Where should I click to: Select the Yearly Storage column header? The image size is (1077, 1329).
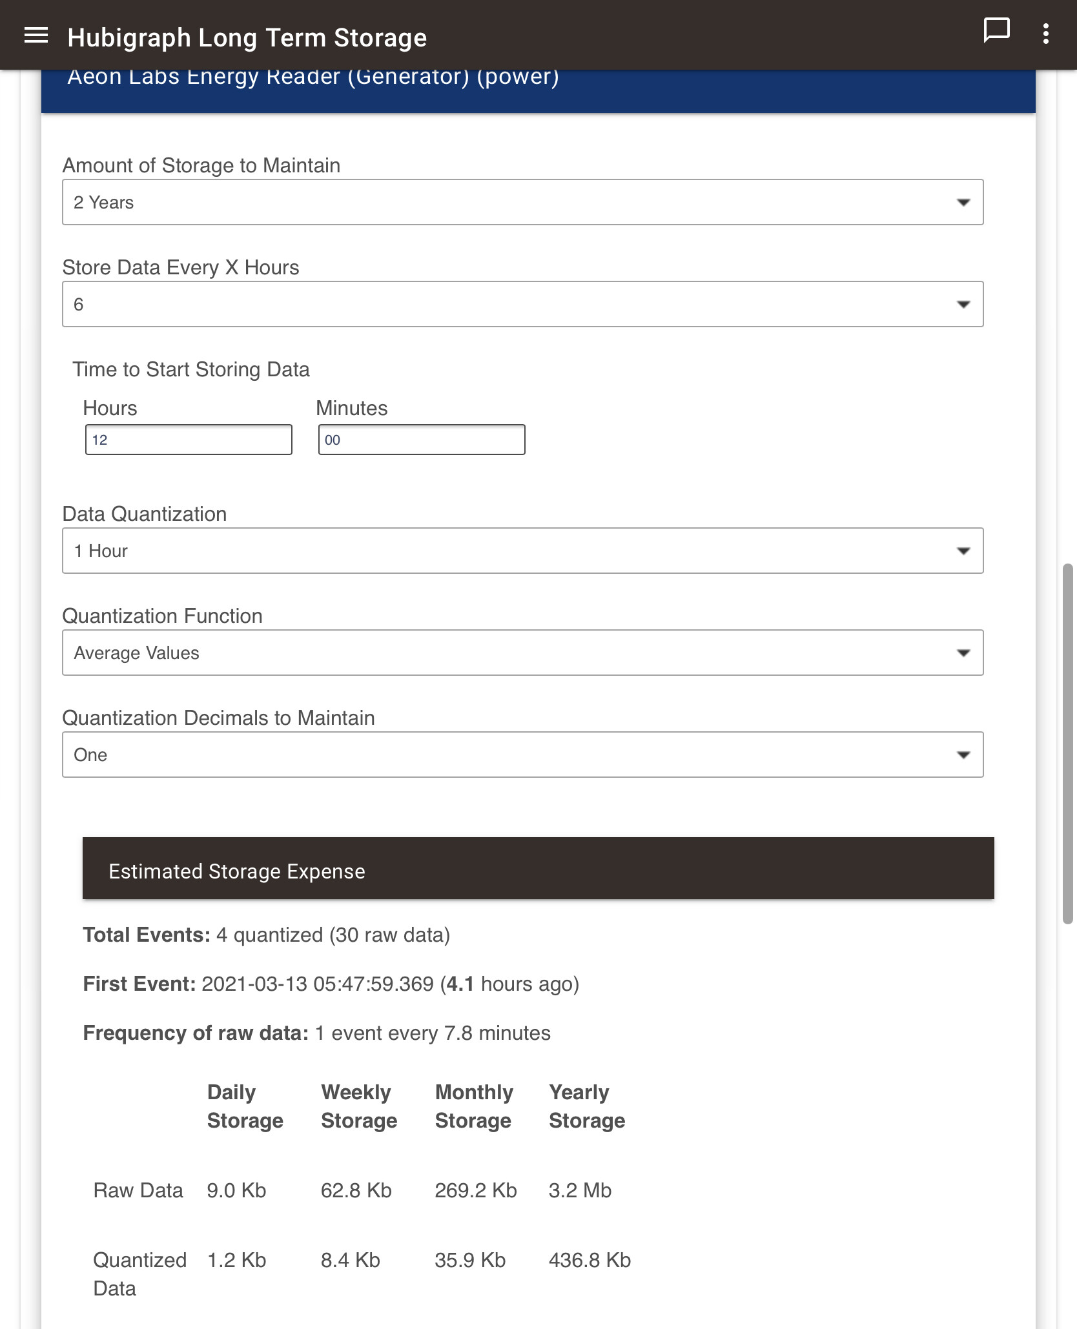(586, 1106)
